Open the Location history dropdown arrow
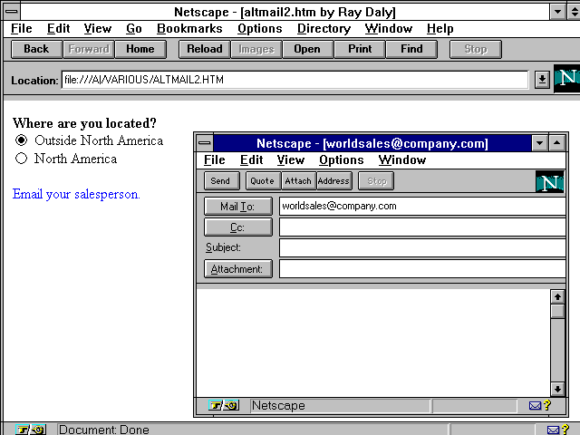This screenshot has width=580, height=435. [542, 80]
